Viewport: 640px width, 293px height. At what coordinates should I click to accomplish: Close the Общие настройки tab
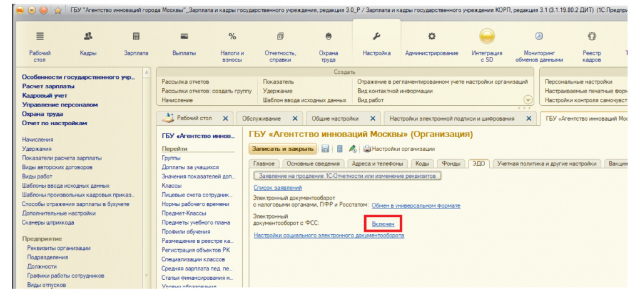click(373, 118)
